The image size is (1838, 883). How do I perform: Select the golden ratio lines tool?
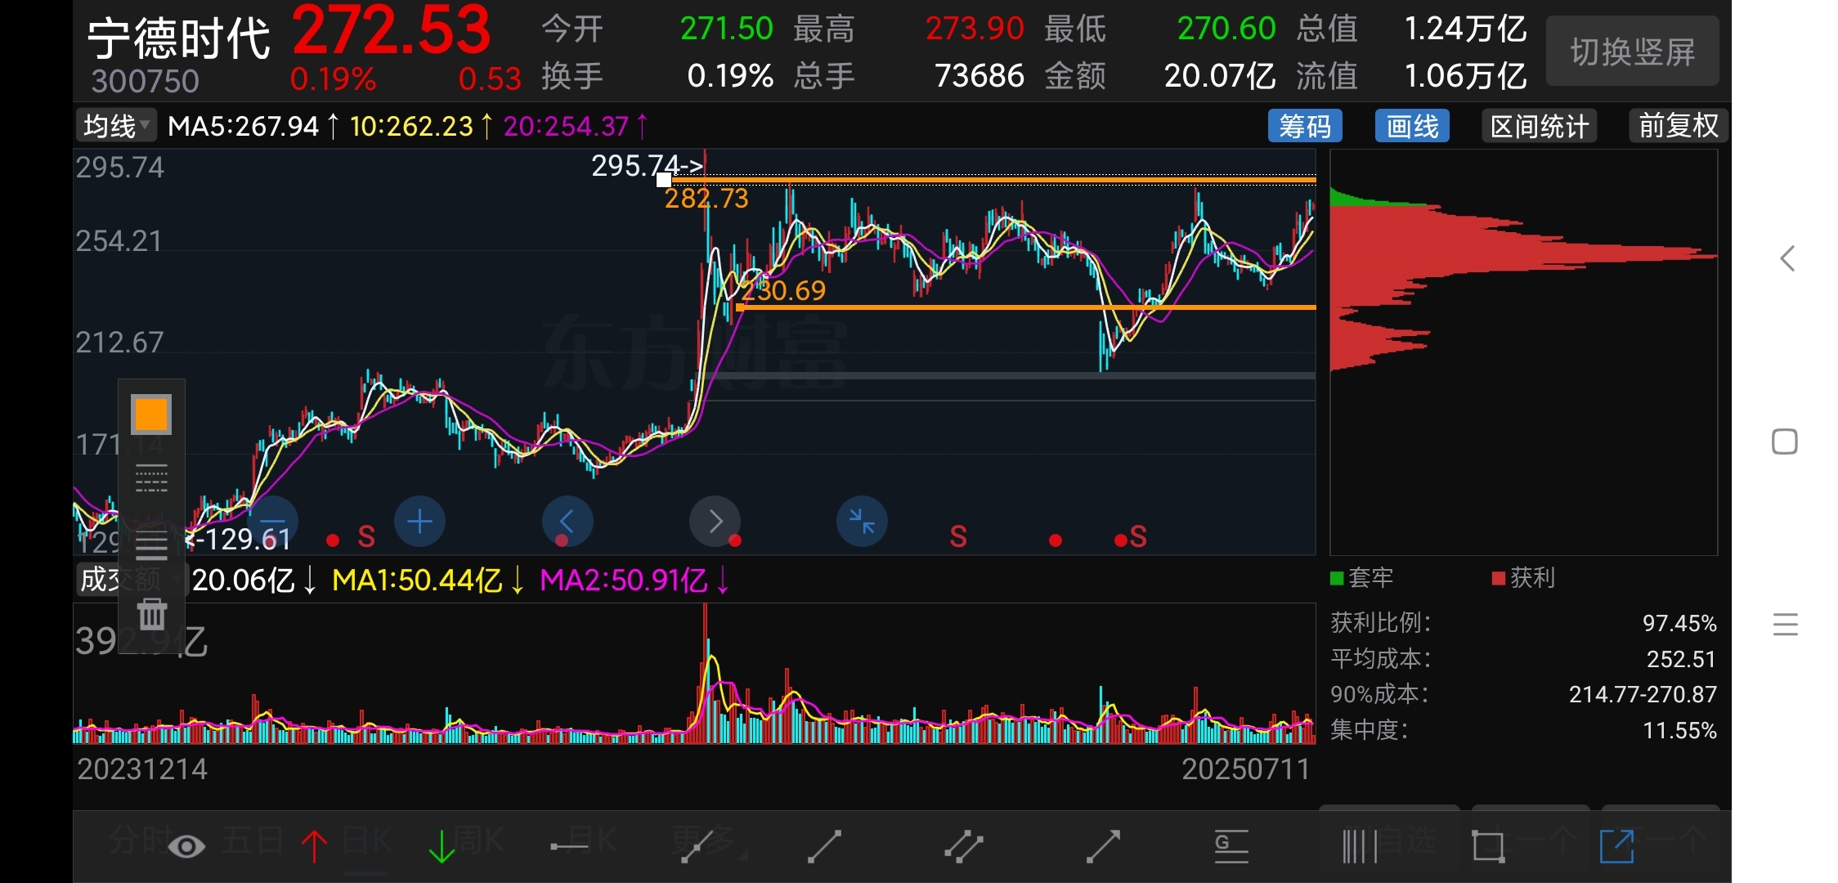[1231, 847]
